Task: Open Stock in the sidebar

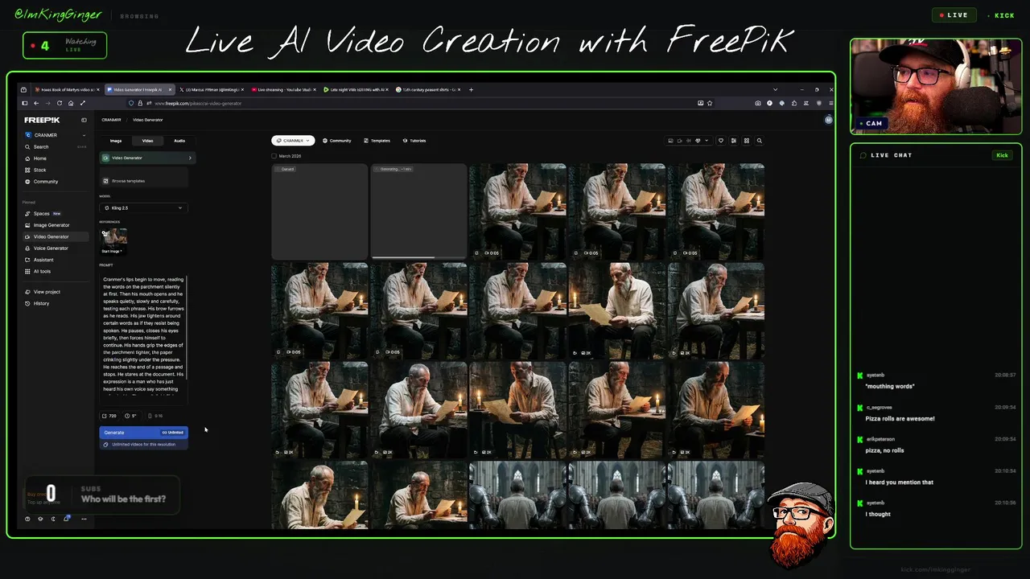Action: (x=55, y=170)
